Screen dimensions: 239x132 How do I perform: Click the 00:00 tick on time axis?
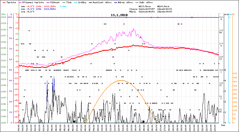coord(19,128)
